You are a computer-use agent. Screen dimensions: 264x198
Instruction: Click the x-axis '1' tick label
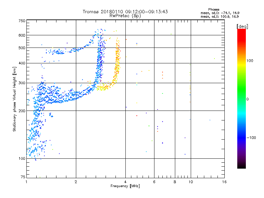tap(26, 182)
